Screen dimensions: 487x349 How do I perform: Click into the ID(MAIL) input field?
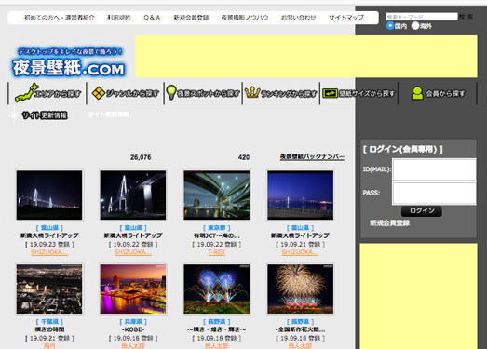pyautogui.click(x=434, y=169)
